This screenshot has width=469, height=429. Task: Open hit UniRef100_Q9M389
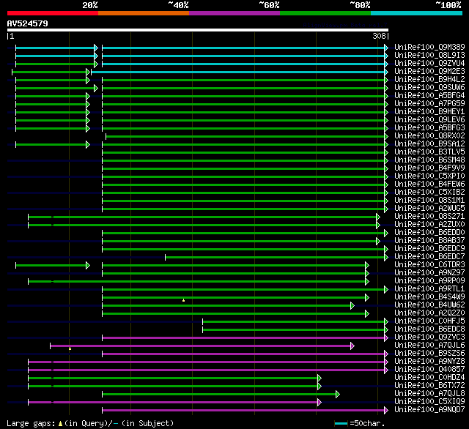(429, 47)
